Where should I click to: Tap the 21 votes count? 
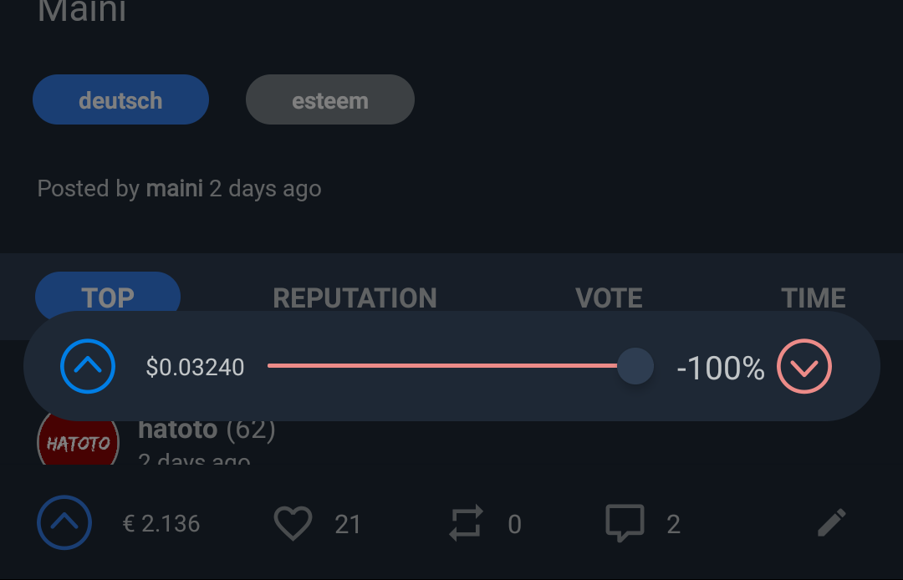click(348, 524)
